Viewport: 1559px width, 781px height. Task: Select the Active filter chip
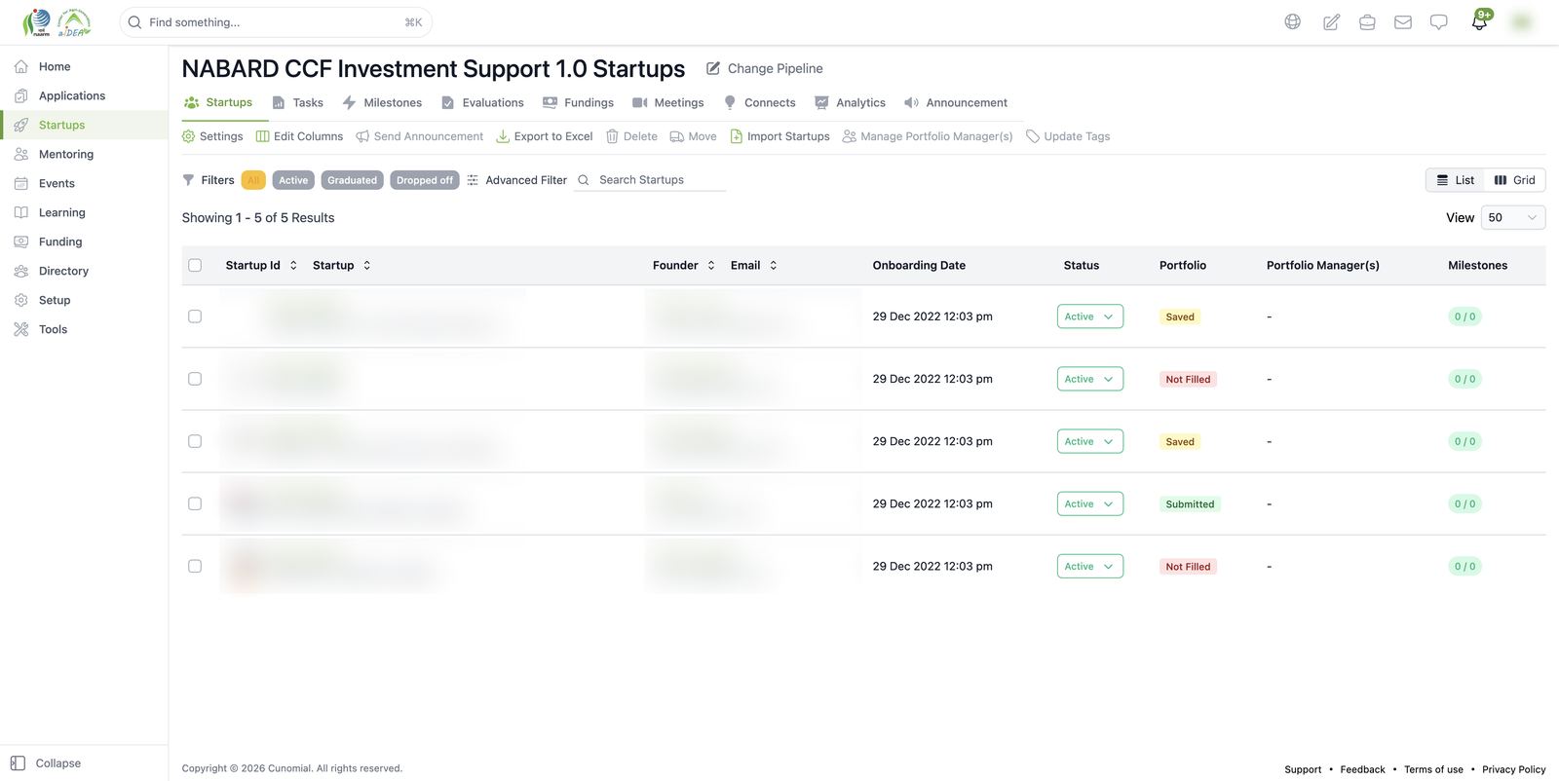pyautogui.click(x=293, y=180)
